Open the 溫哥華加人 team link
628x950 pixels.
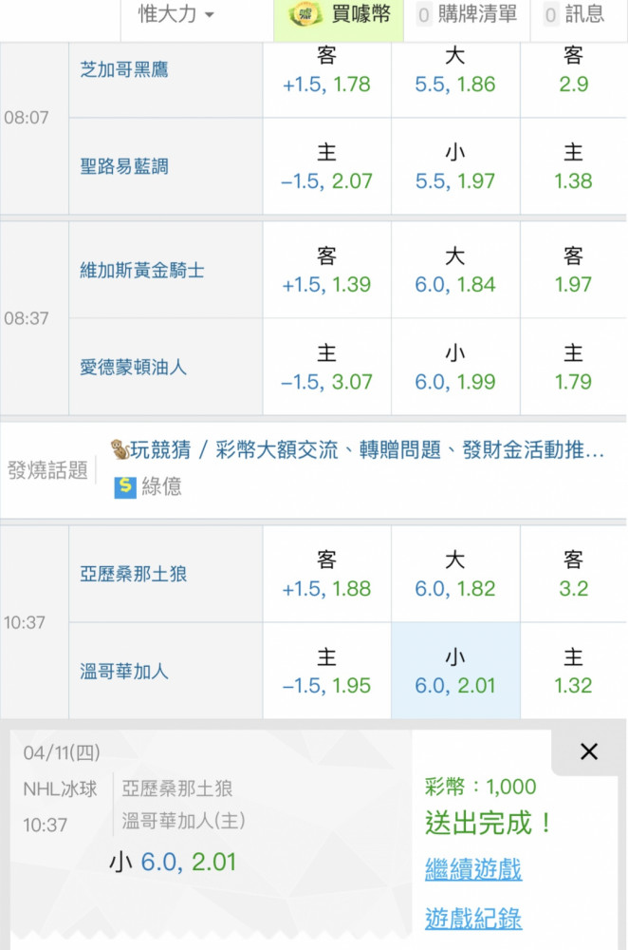(x=124, y=672)
